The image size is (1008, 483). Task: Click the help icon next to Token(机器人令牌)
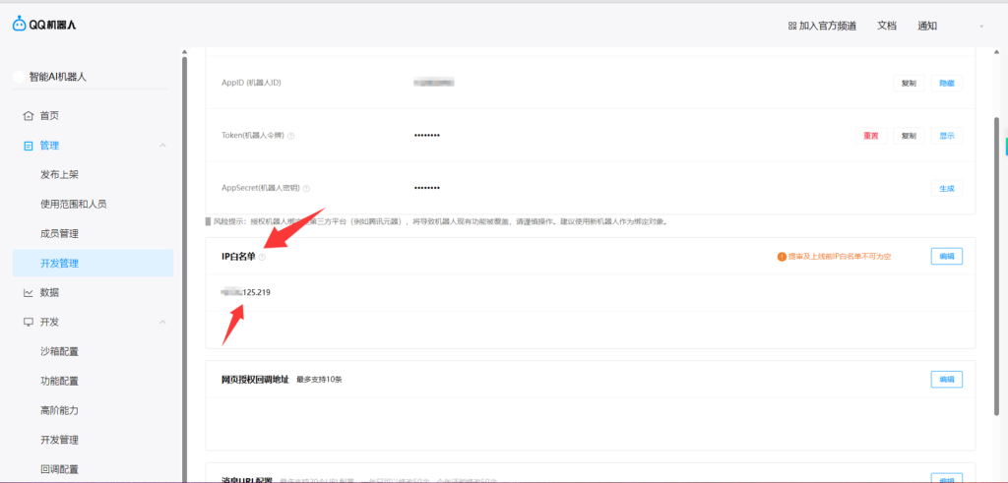click(x=290, y=136)
